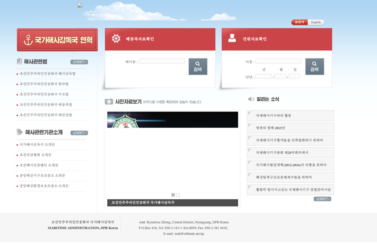Click the green emblem in photo banner
The width and height of the screenshot is (377, 244).
click(125, 122)
